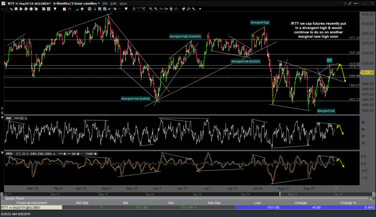
Task: Click the yellow 1511.90 price axis label
Action: pos(367,72)
